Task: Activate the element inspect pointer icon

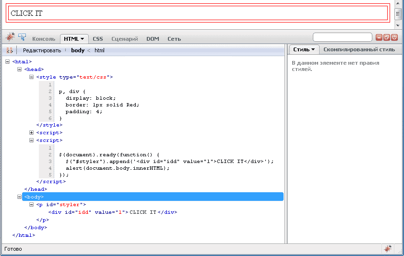Action: tap(22, 37)
